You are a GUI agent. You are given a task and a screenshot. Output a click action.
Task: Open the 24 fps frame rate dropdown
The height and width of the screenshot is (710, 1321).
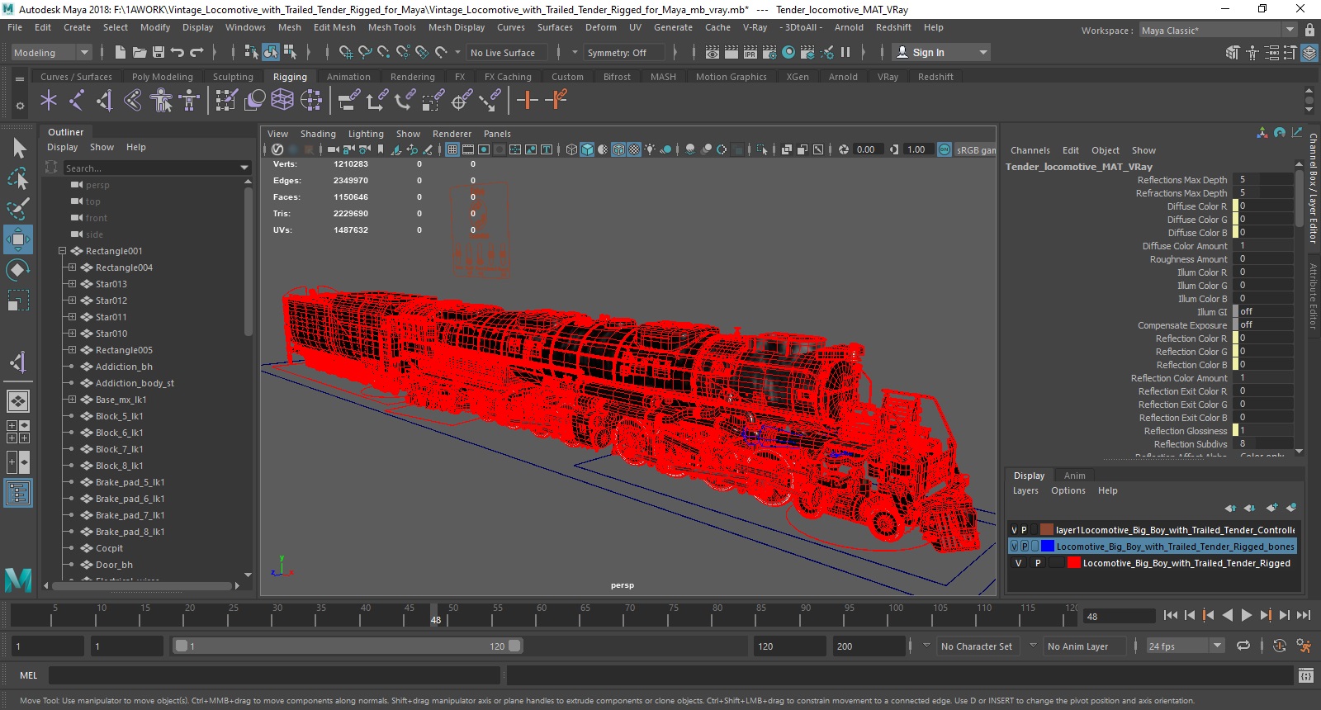[1186, 646]
